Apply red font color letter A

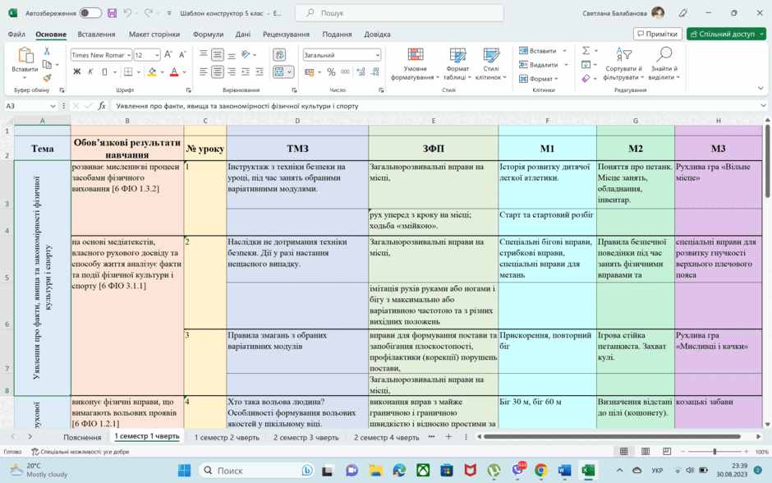174,72
